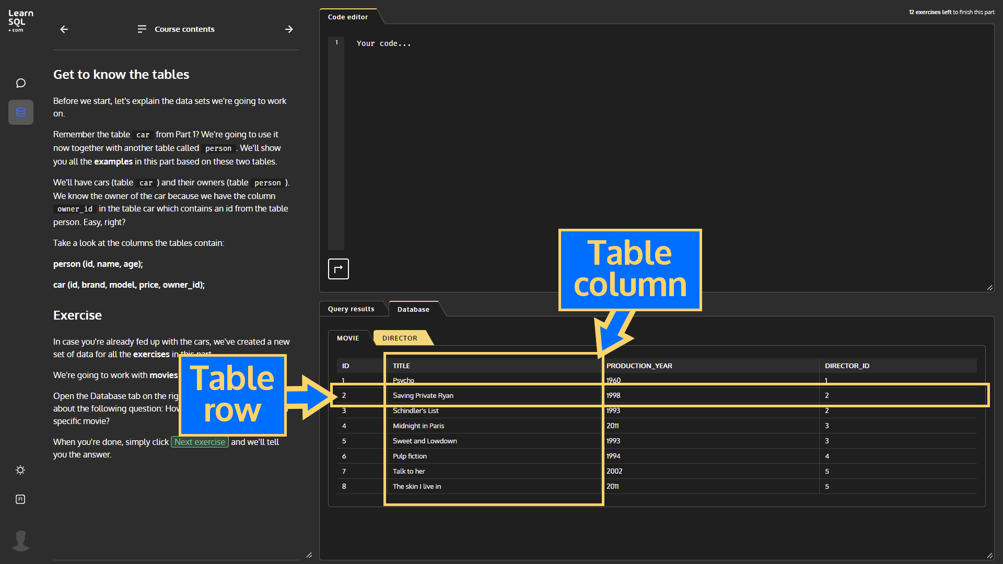The width and height of the screenshot is (1003, 564).
Task: Click the LearnSQL.com logo
Action: (19, 20)
